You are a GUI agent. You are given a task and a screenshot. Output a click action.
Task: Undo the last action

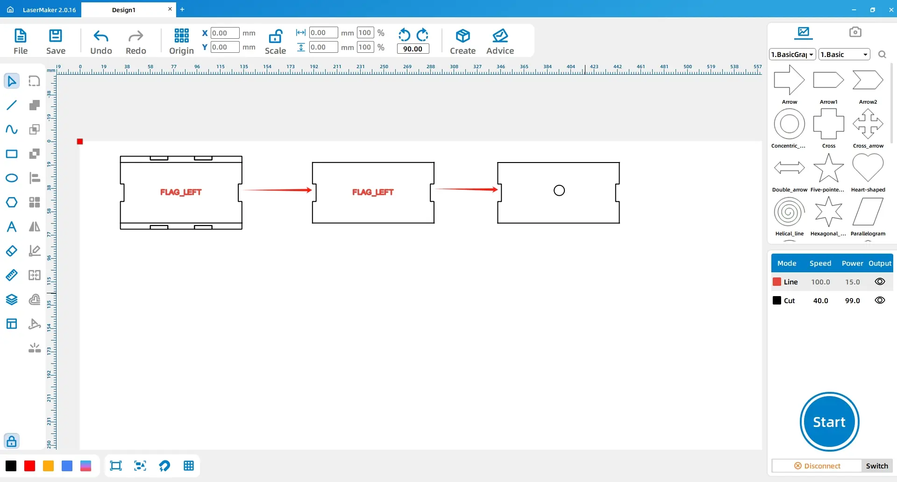click(x=101, y=36)
